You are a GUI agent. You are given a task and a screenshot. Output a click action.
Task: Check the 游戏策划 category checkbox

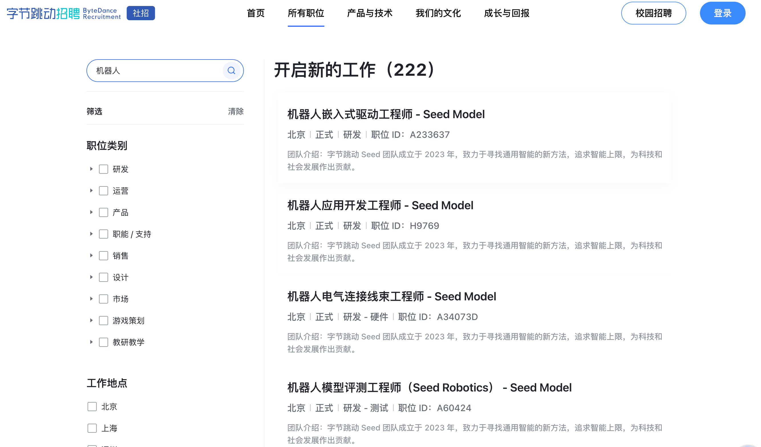pos(104,320)
